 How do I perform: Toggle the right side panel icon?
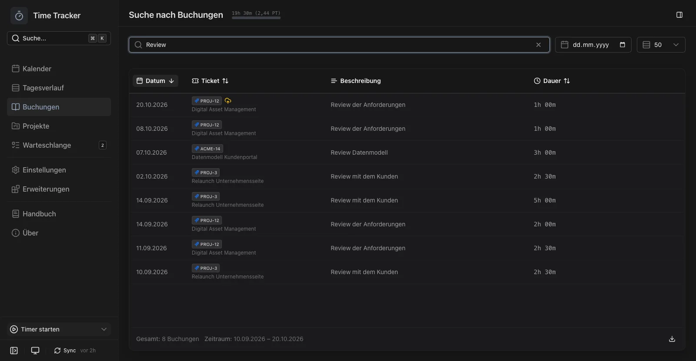click(679, 15)
